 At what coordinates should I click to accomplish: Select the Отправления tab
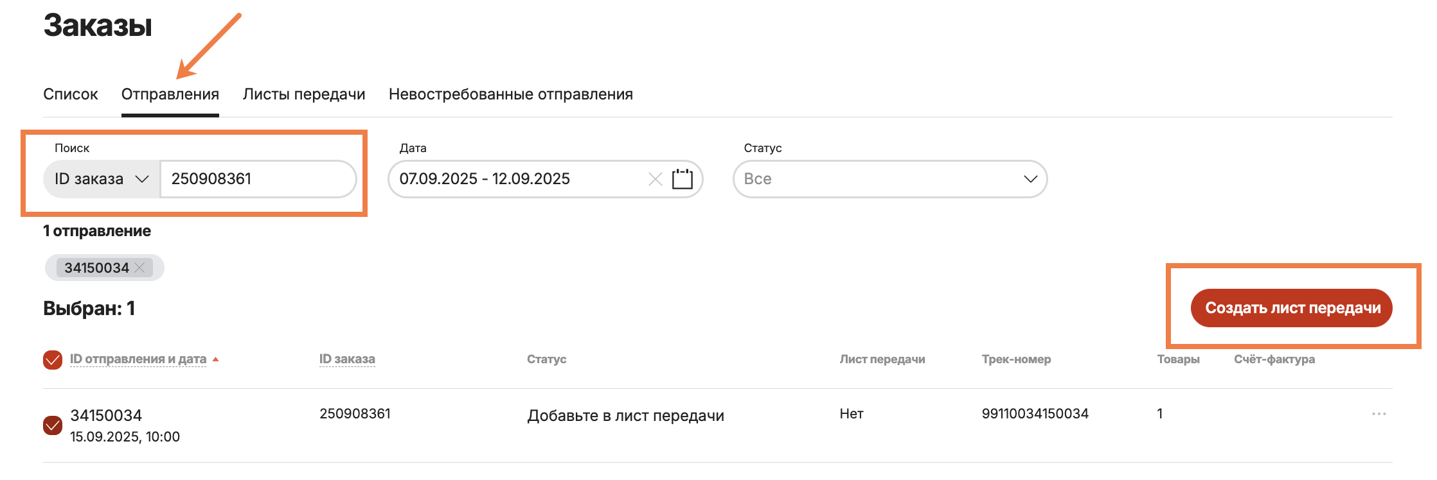(x=170, y=94)
